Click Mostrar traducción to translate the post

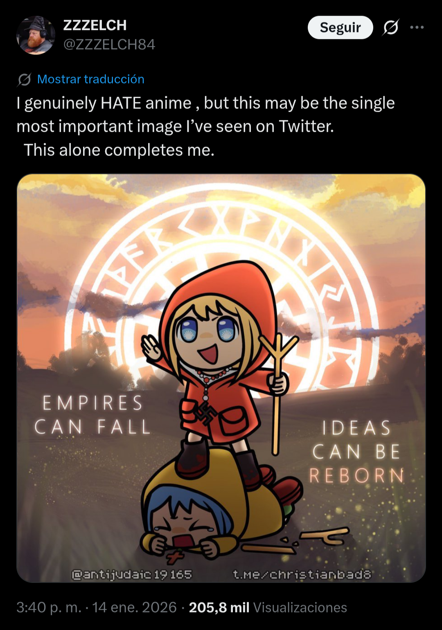[91, 79]
